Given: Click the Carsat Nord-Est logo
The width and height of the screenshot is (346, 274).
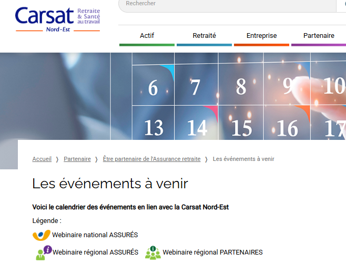Looking at the screenshot, I should [58, 19].
